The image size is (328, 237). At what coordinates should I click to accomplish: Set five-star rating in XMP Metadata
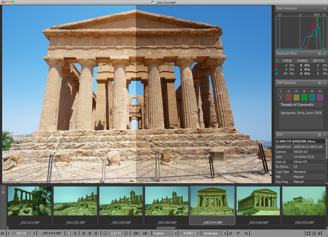(320, 91)
